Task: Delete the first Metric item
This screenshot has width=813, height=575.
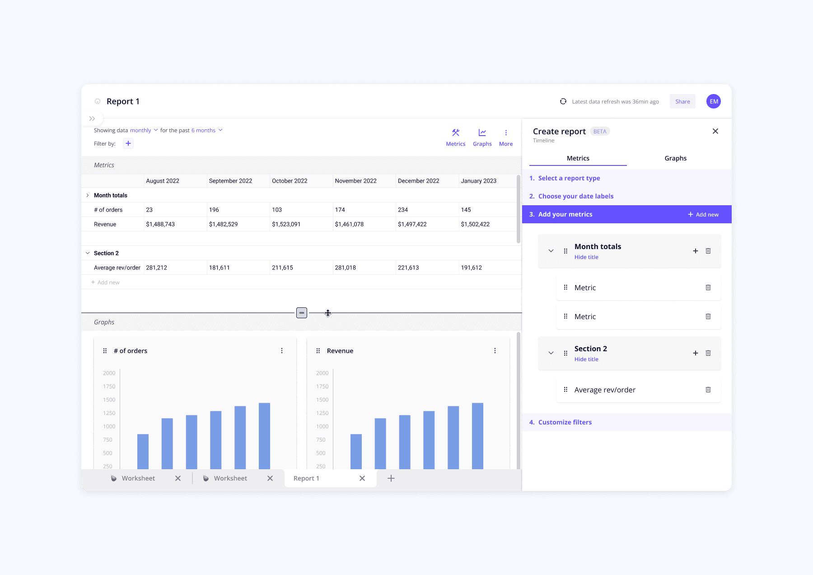Action: (708, 287)
